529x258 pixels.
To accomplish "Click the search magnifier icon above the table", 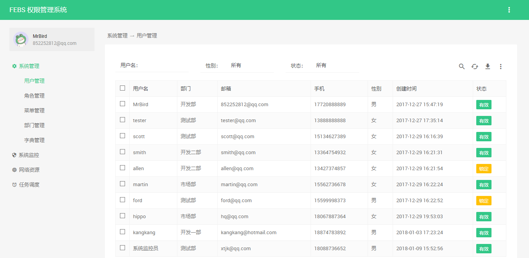I will point(462,66).
